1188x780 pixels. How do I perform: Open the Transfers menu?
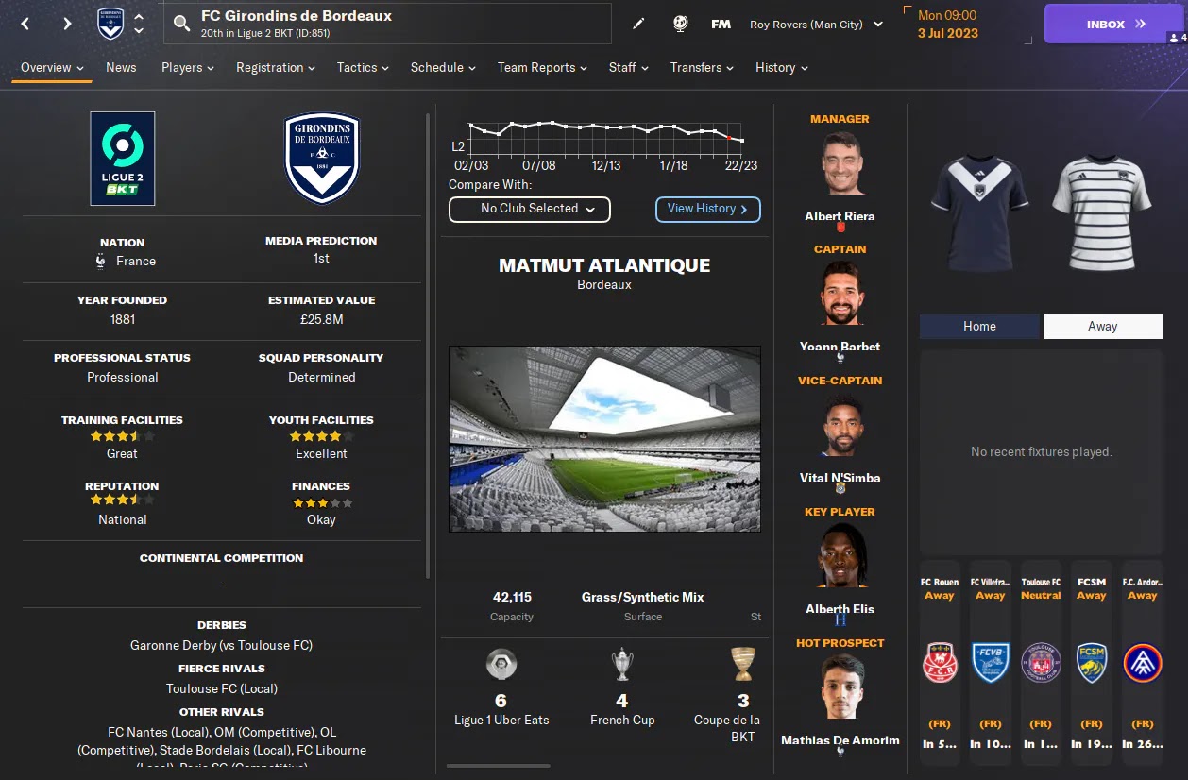pos(703,67)
